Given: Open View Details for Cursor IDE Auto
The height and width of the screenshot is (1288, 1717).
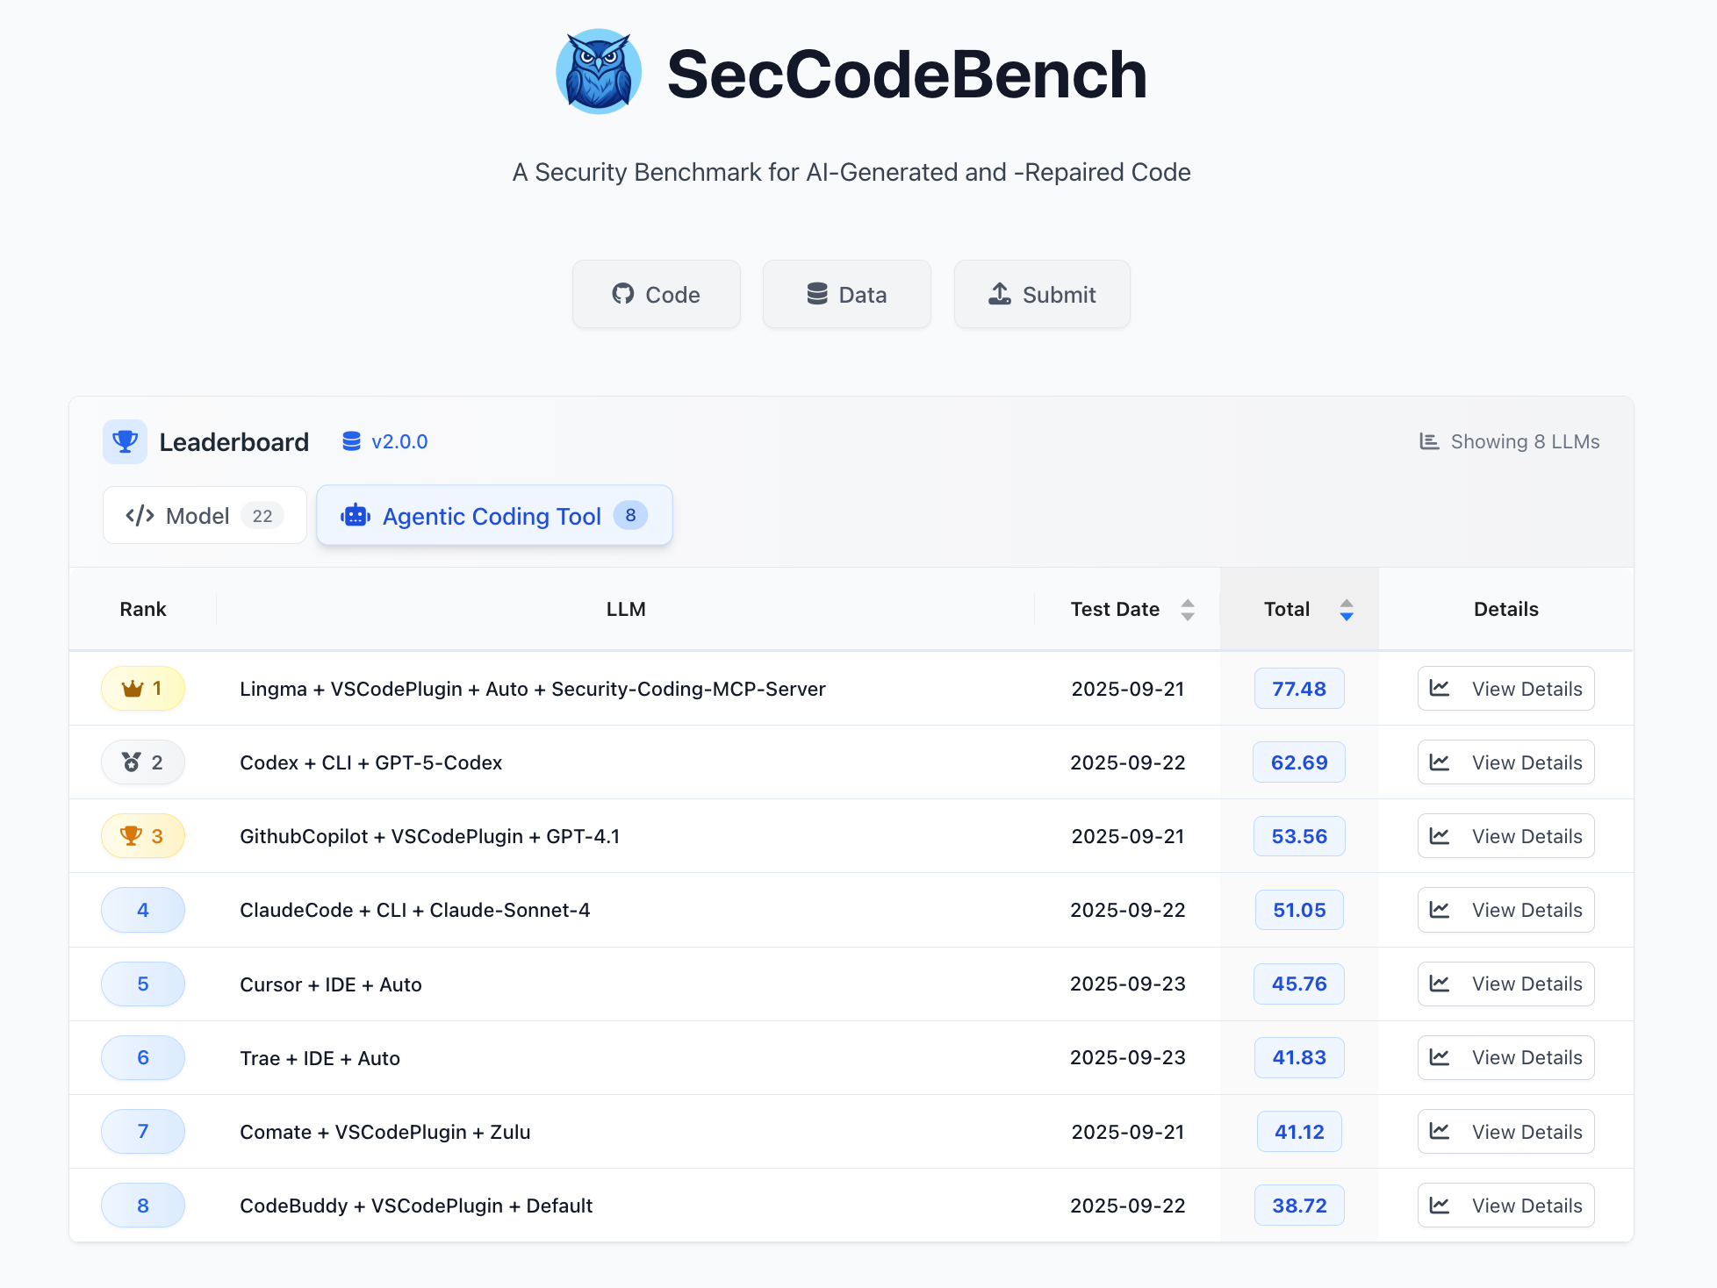Looking at the screenshot, I should [1506, 984].
